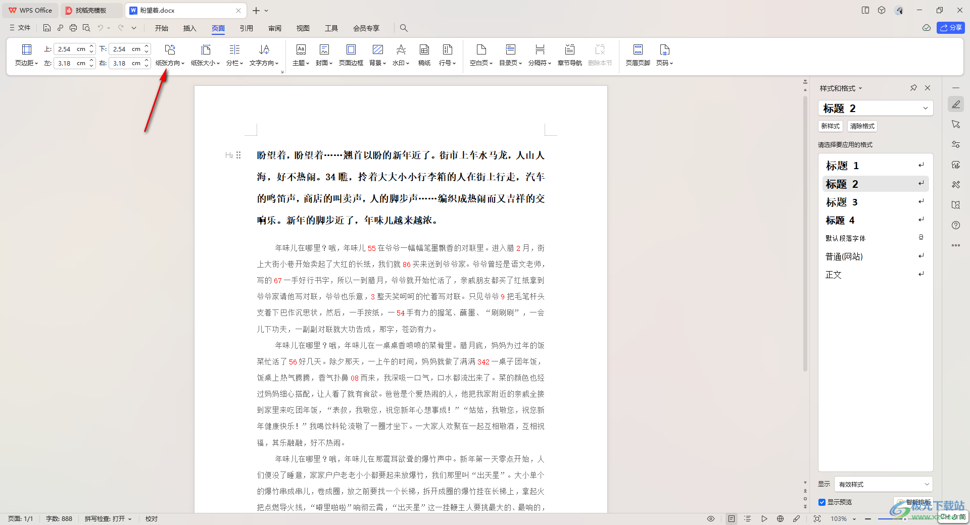Click the 清除格式 button
Image resolution: width=970 pixels, height=525 pixels.
[862, 126]
